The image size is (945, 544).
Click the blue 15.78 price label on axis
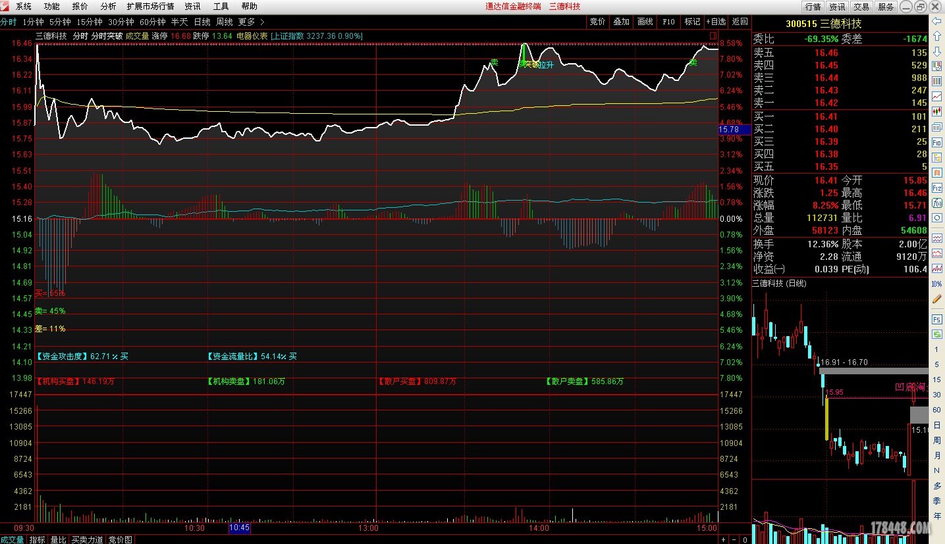(x=734, y=130)
